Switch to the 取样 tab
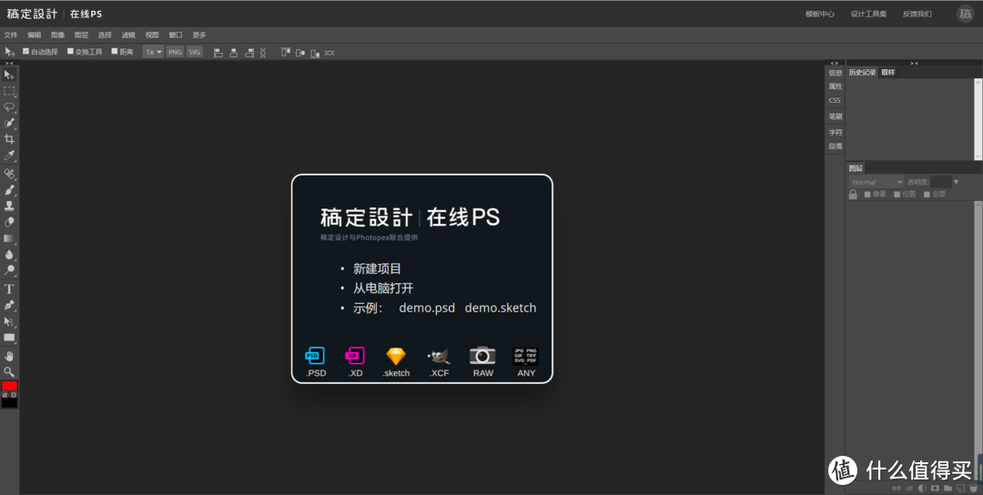The image size is (983, 495). click(x=888, y=73)
